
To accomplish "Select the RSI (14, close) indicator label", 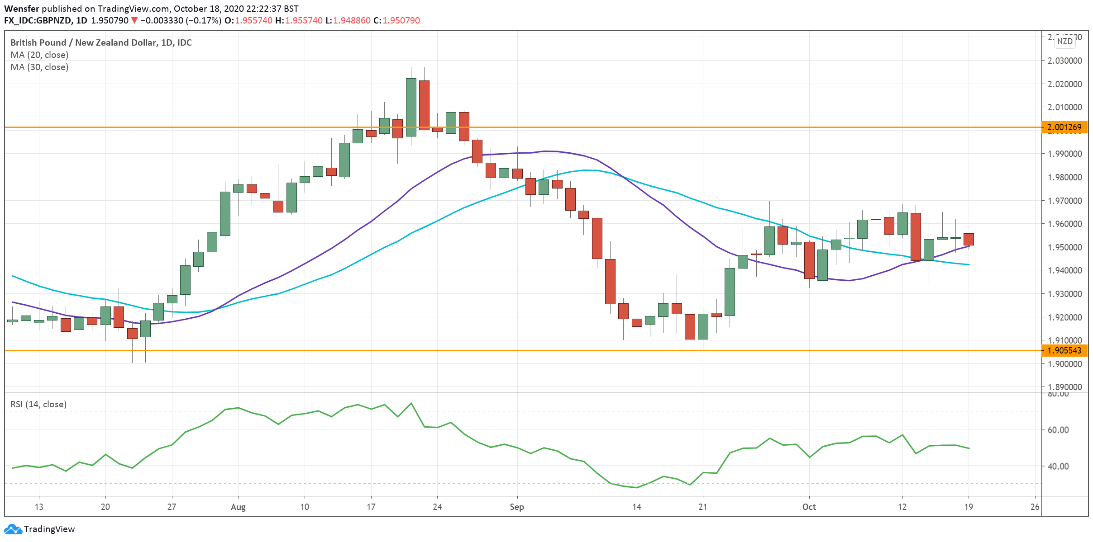I will (38, 404).
